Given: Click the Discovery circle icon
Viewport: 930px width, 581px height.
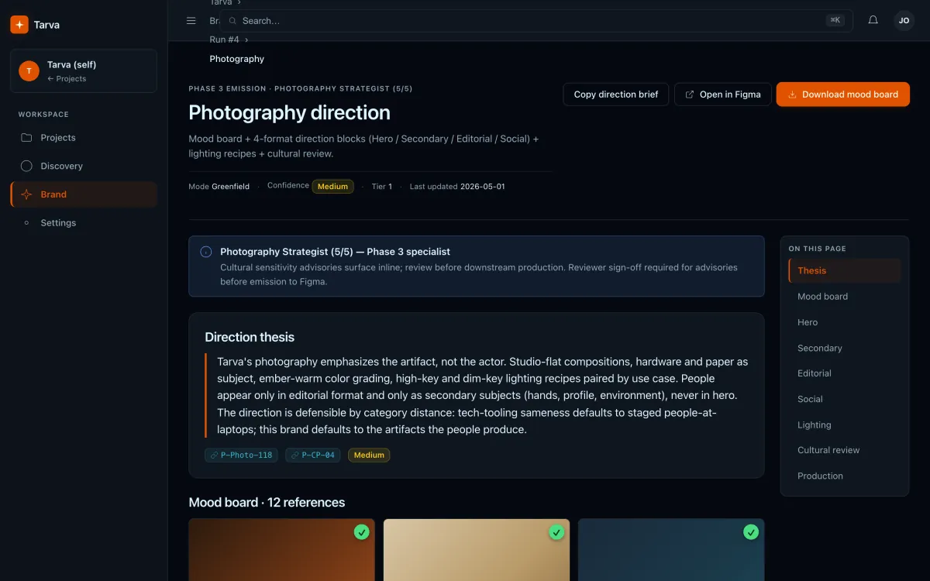Looking at the screenshot, I should (x=26, y=166).
